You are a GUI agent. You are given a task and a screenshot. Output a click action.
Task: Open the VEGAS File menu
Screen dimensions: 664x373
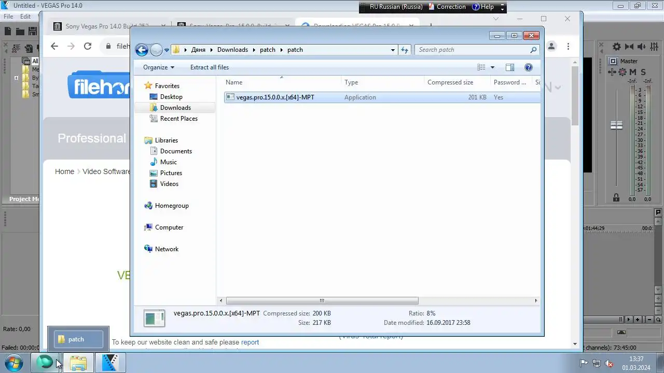[8, 17]
